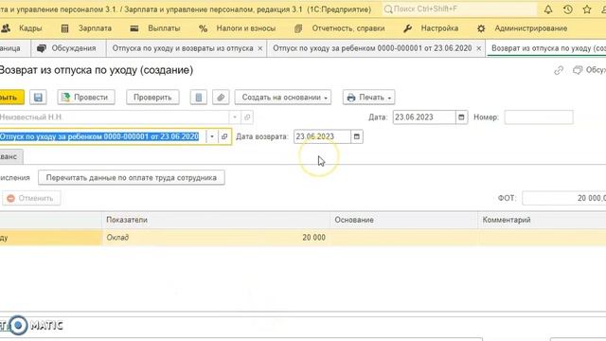The height and width of the screenshot is (341, 606).
Task: Open the document movements report icon
Action: click(198, 97)
